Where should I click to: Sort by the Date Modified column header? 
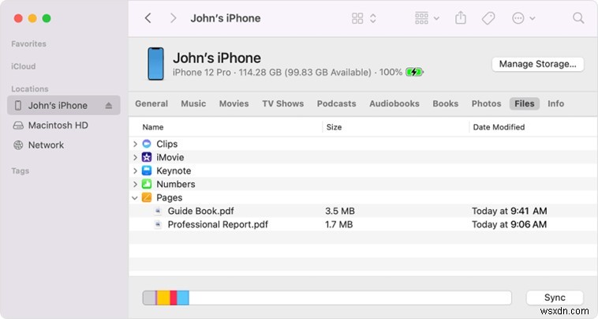tap(499, 127)
